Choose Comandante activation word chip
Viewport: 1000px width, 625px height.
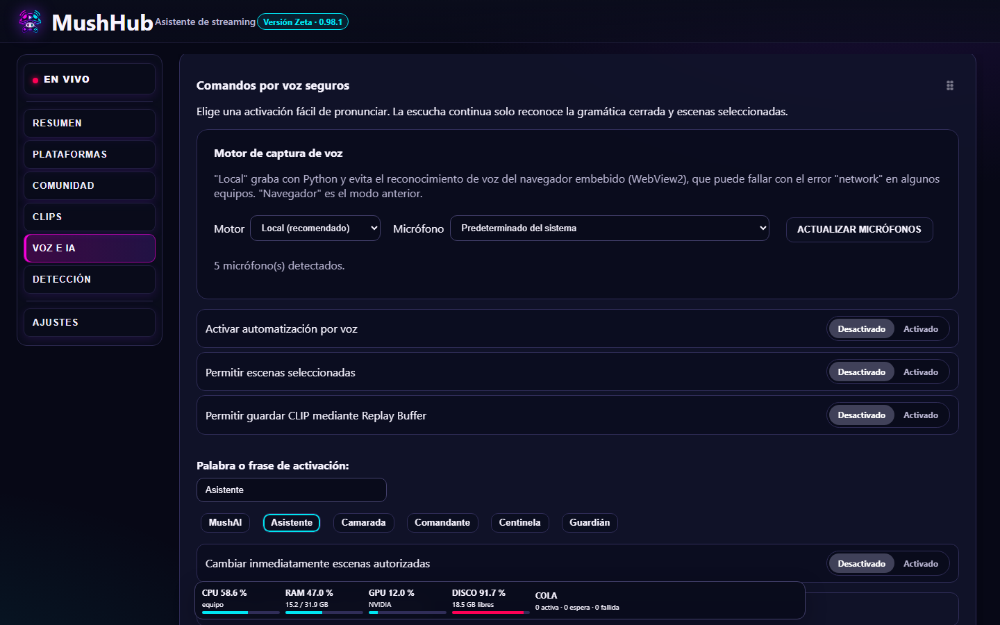(442, 523)
